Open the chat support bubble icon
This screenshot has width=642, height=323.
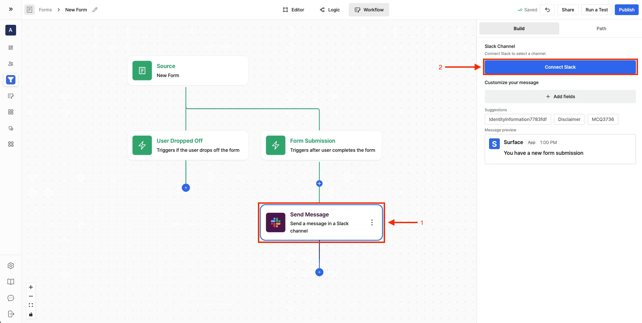coord(11,298)
